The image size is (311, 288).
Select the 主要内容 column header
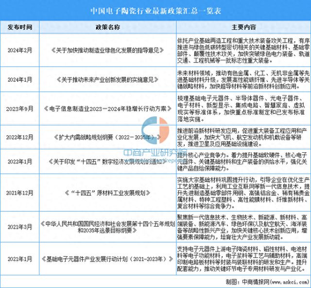[x=244, y=27]
